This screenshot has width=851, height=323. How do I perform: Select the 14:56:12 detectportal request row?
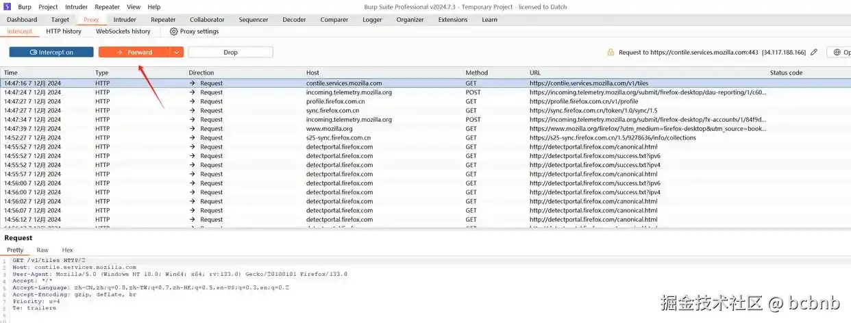pos(425,220)
